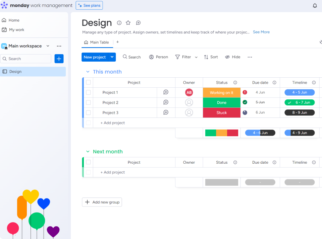Open conversation for Project 1
Screen dimensions: 322x239
(166, 92)
